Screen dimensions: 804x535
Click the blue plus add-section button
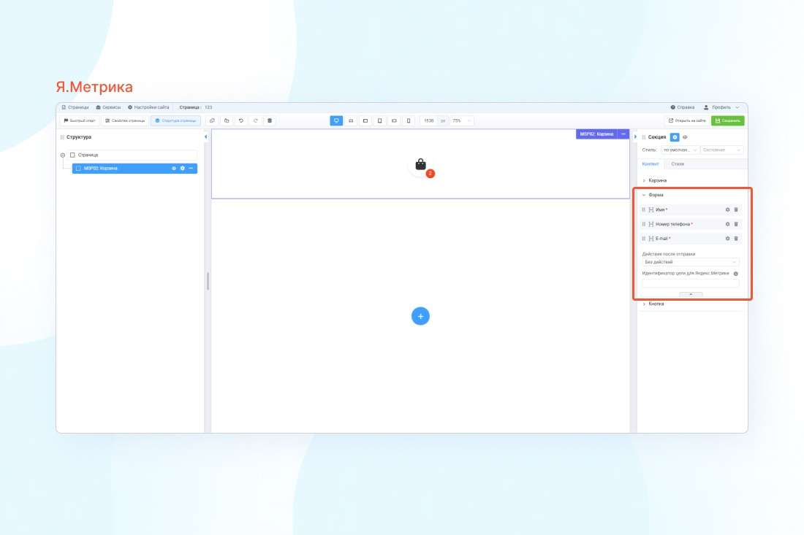coord(420,316)
